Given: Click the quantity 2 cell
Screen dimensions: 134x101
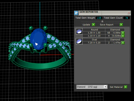Looking at the screenshot, I should [x=109, y=43].
